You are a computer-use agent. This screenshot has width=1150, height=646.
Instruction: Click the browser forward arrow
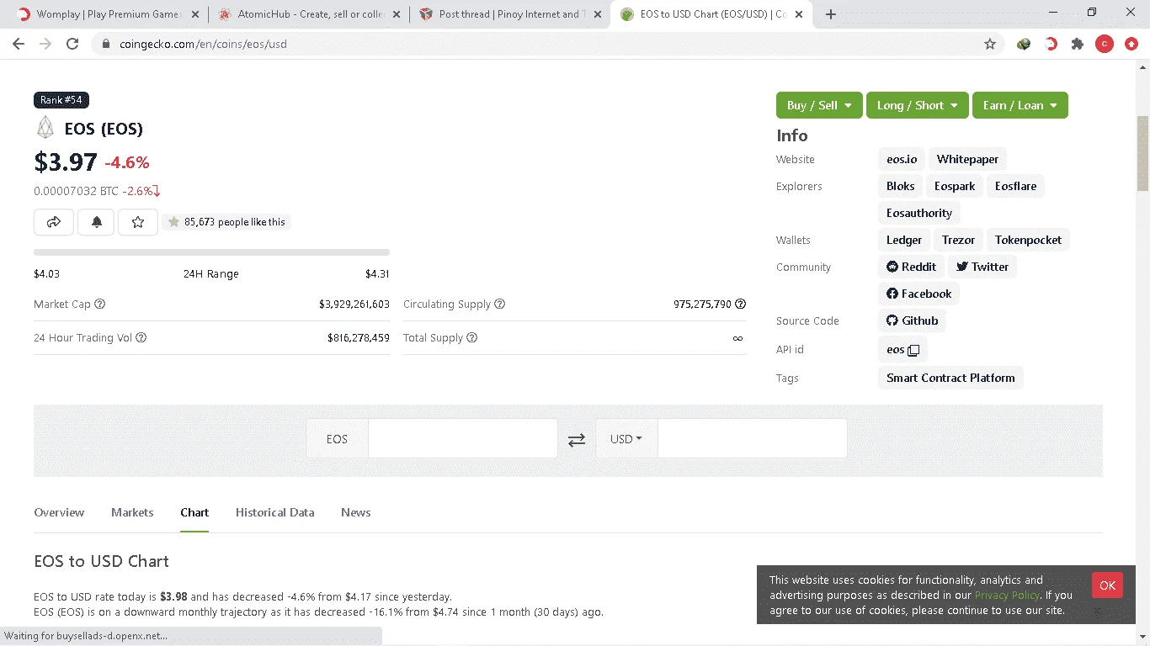point(45,44)
